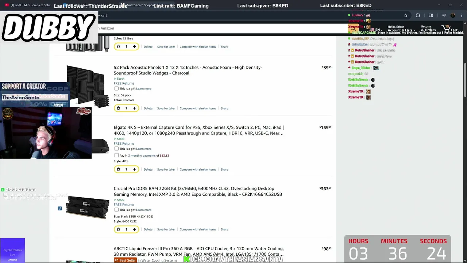Image resolution: width=467 pixels, height=263 pixels.
Task: Check 'This is a gift' for Crucial RAM
Action: point(116,210)
